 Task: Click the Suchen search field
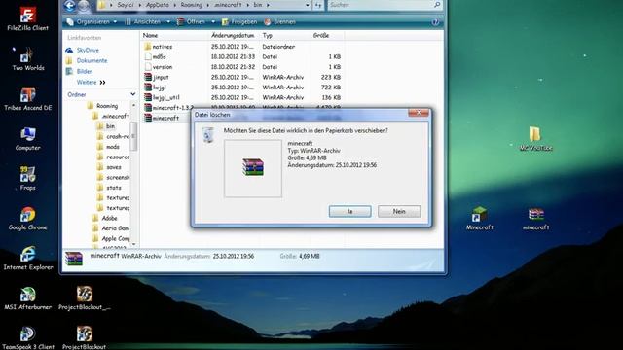click(381, 5)
